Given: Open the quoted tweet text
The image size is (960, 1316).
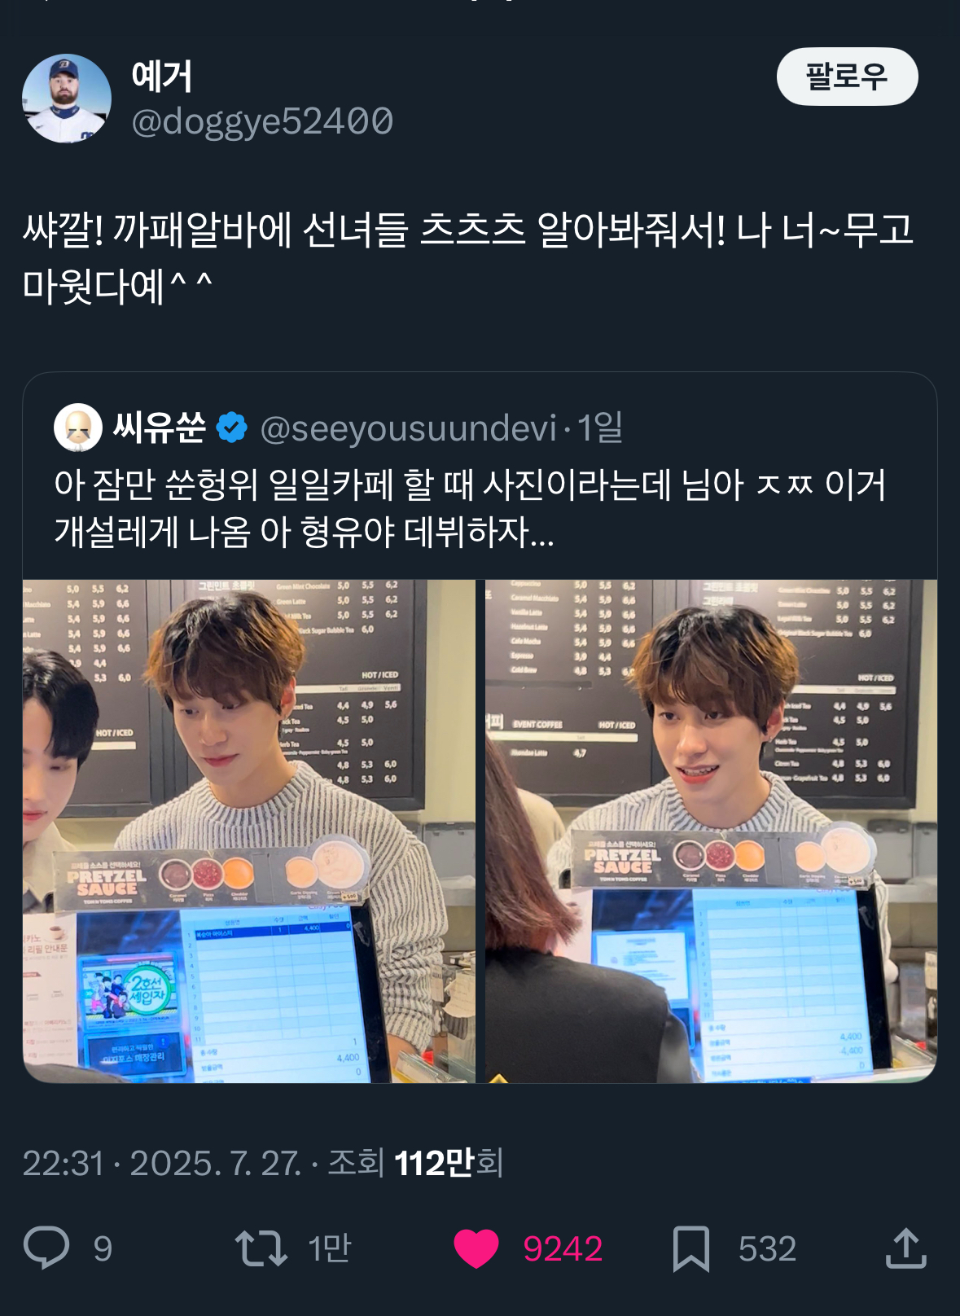Looking at the screenshot, I should [470, 508].
